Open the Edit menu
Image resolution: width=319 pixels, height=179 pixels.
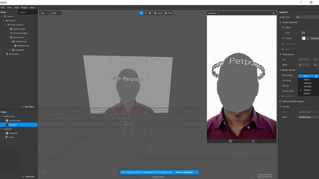pyautogui.click(x=2, y=7)
